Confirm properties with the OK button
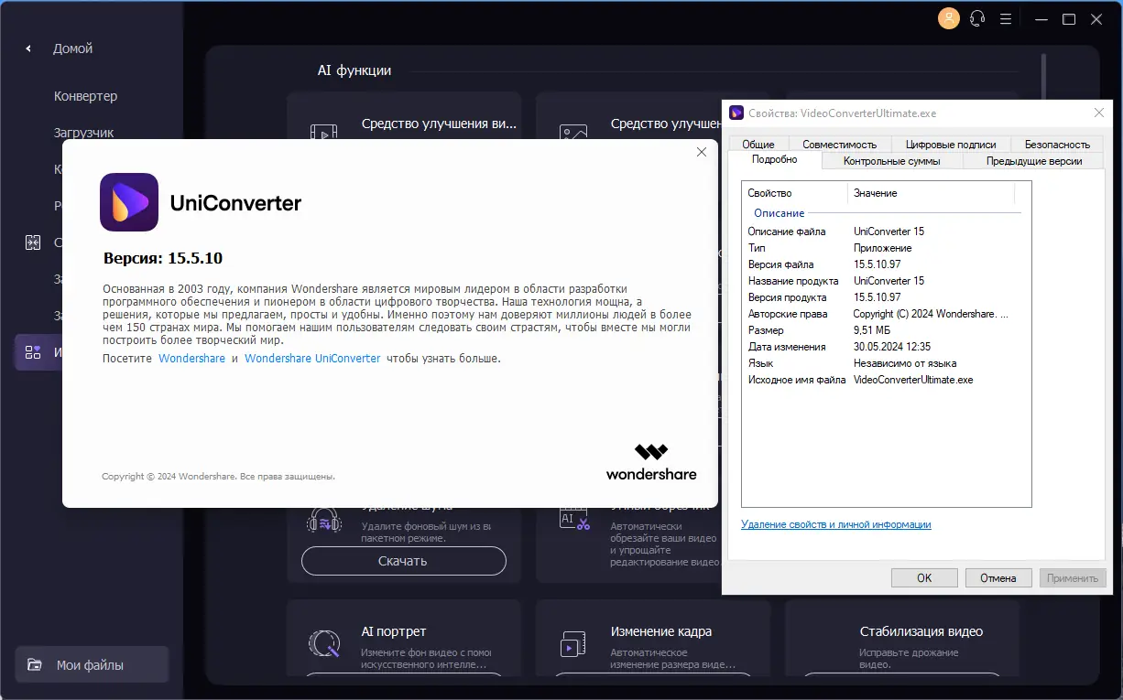The image size is (1123, 700). (923, 577)
